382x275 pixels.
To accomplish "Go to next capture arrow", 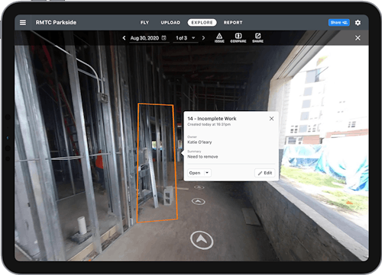I will (203, 38).
